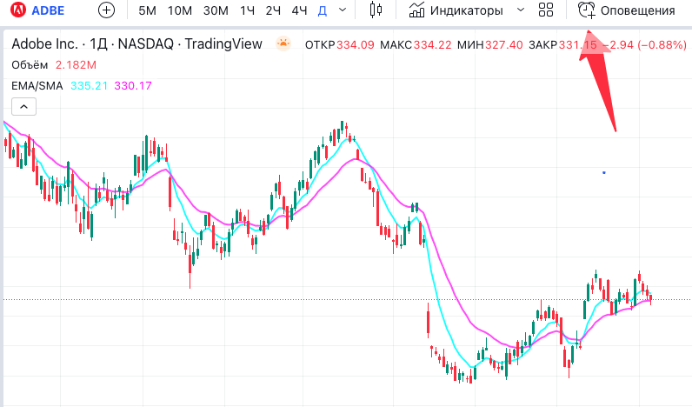Click the EMA/SMA indicator label
The image size is (692, 407).
[37, 85]
